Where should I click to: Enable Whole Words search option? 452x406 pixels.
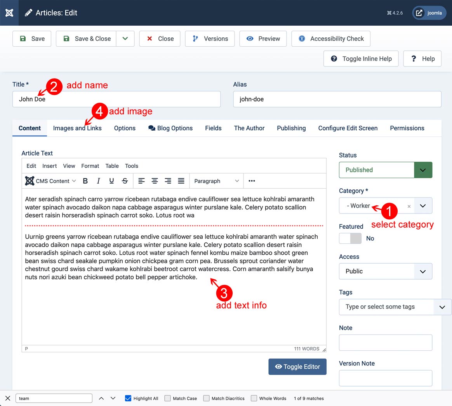point(254,398)
